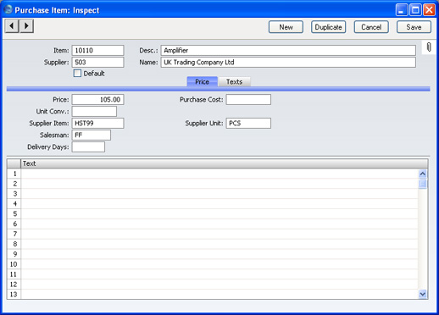Screen dimensions: 439x315
Task: Click the Duplicate button
Action: 328,27
